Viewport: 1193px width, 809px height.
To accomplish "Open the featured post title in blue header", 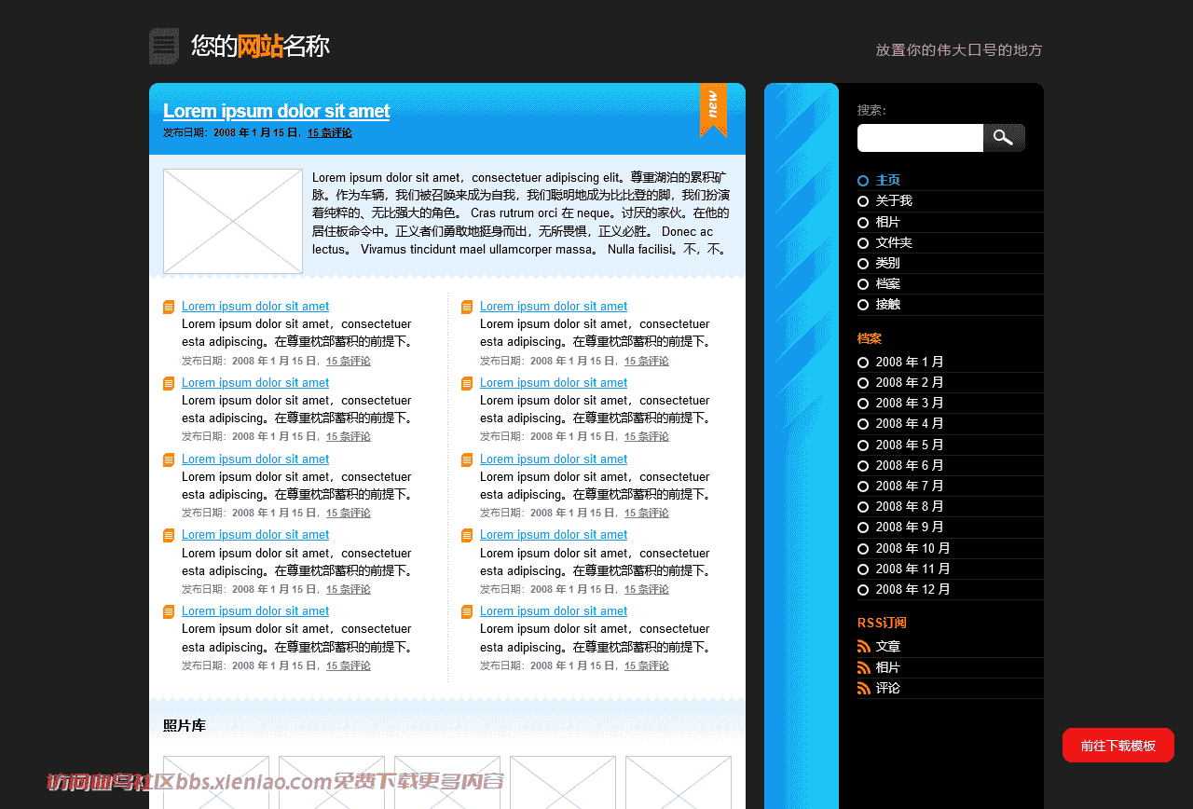I will click(x=276, y=111).
